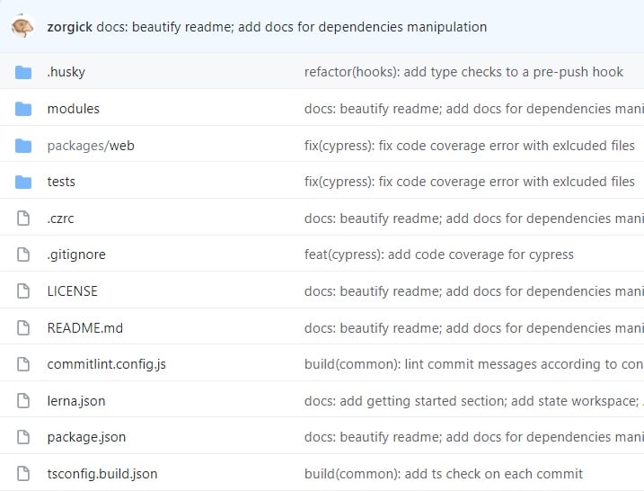Open the .czrc file

60,219
